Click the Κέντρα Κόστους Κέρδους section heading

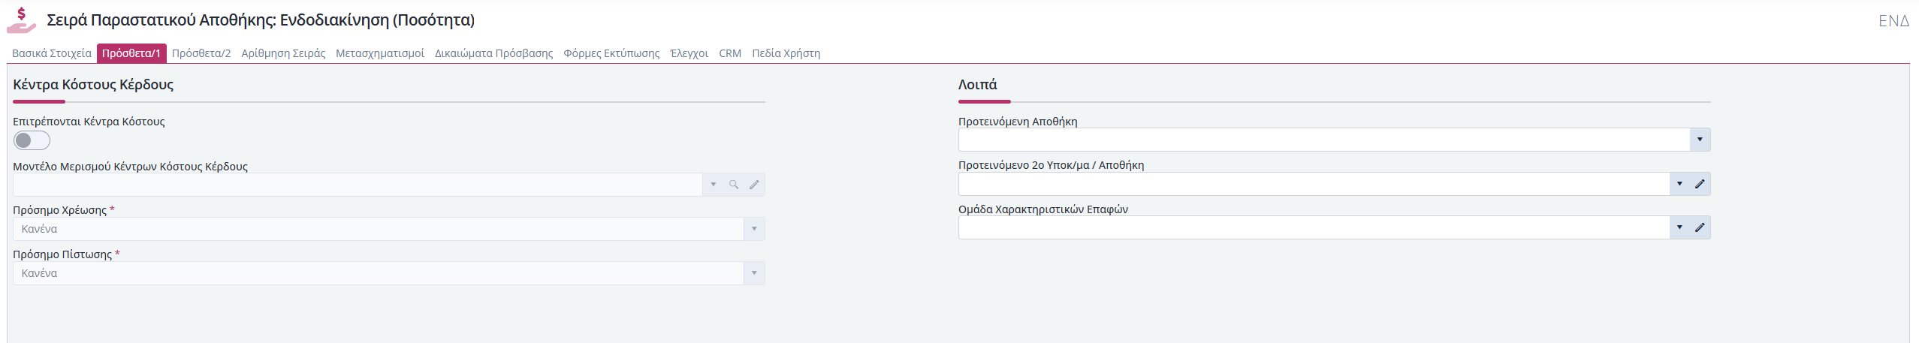click(93, 84)
